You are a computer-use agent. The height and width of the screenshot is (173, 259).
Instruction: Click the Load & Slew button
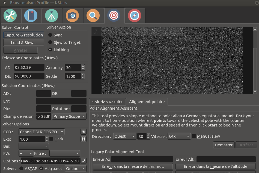(x=24, y=43)
